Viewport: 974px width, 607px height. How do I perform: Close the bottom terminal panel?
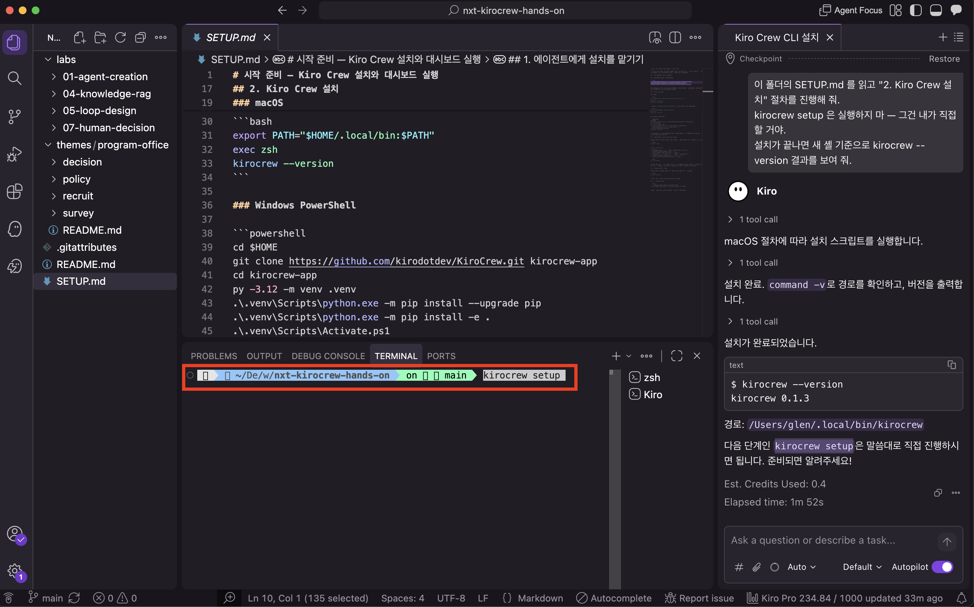pos(697,356)
